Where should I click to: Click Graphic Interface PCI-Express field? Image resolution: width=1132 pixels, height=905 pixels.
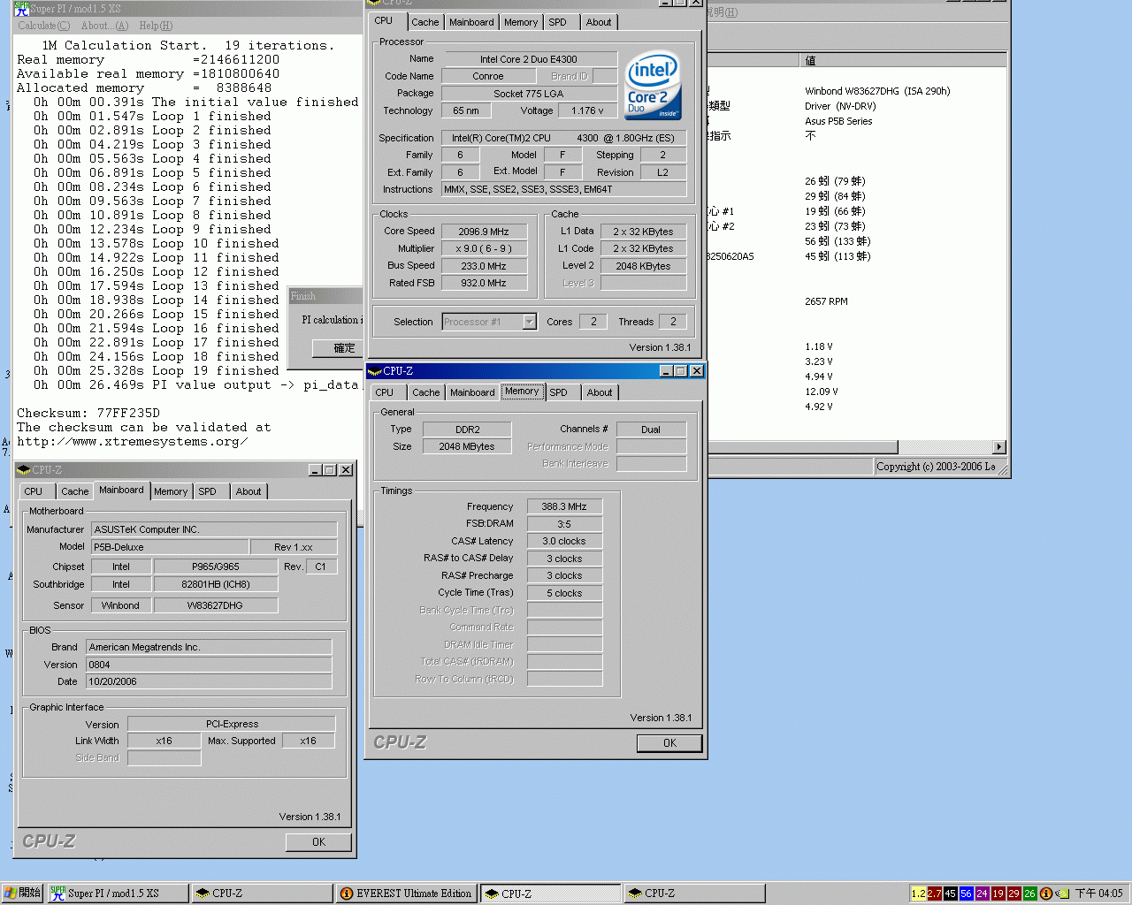click(x=232, y=724)
